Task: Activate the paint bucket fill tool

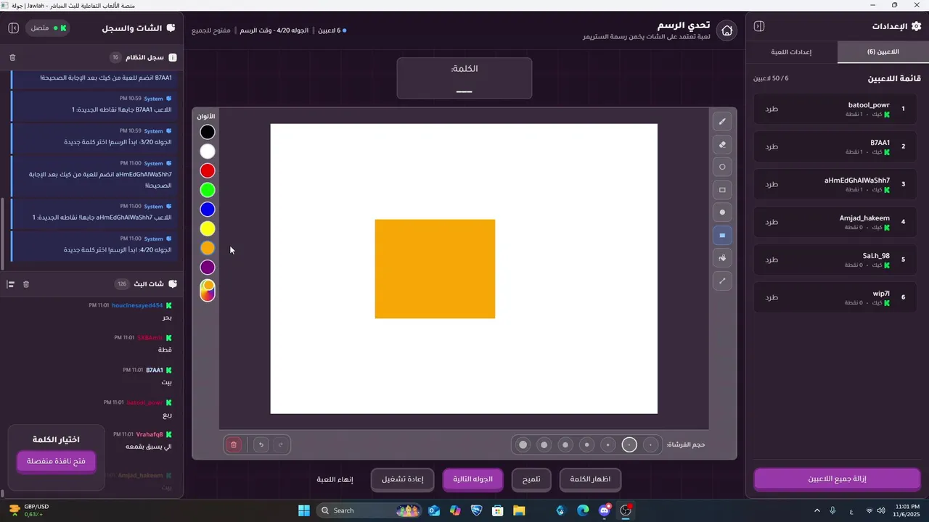Action: point(722,258)
